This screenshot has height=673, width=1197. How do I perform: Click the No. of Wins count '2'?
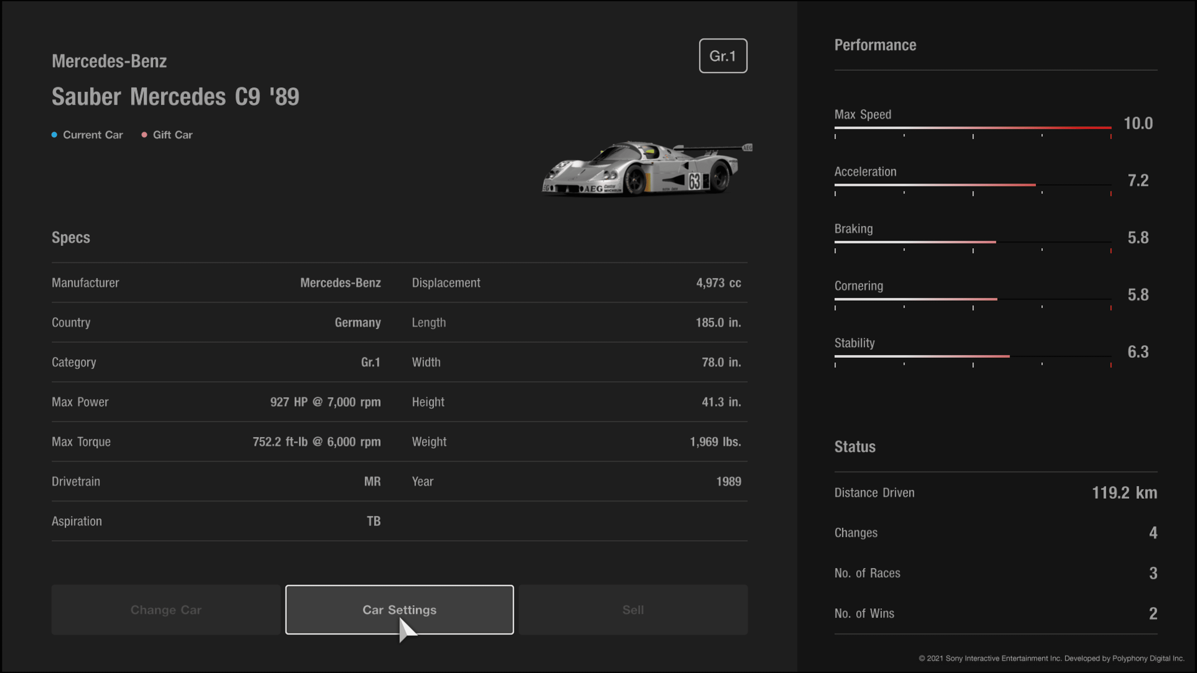coord(1153,613)
